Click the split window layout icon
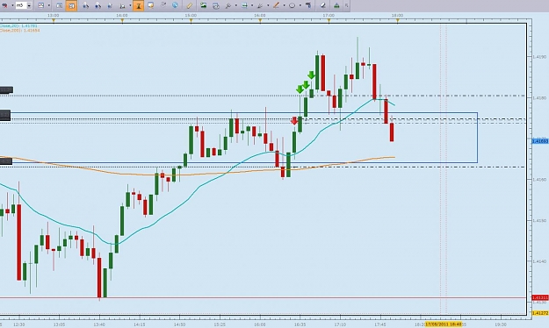 60,5
